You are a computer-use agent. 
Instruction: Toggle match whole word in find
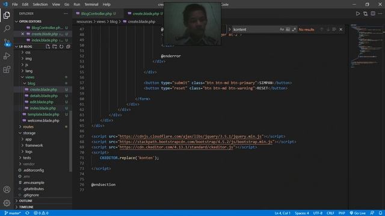click(288, 29)
